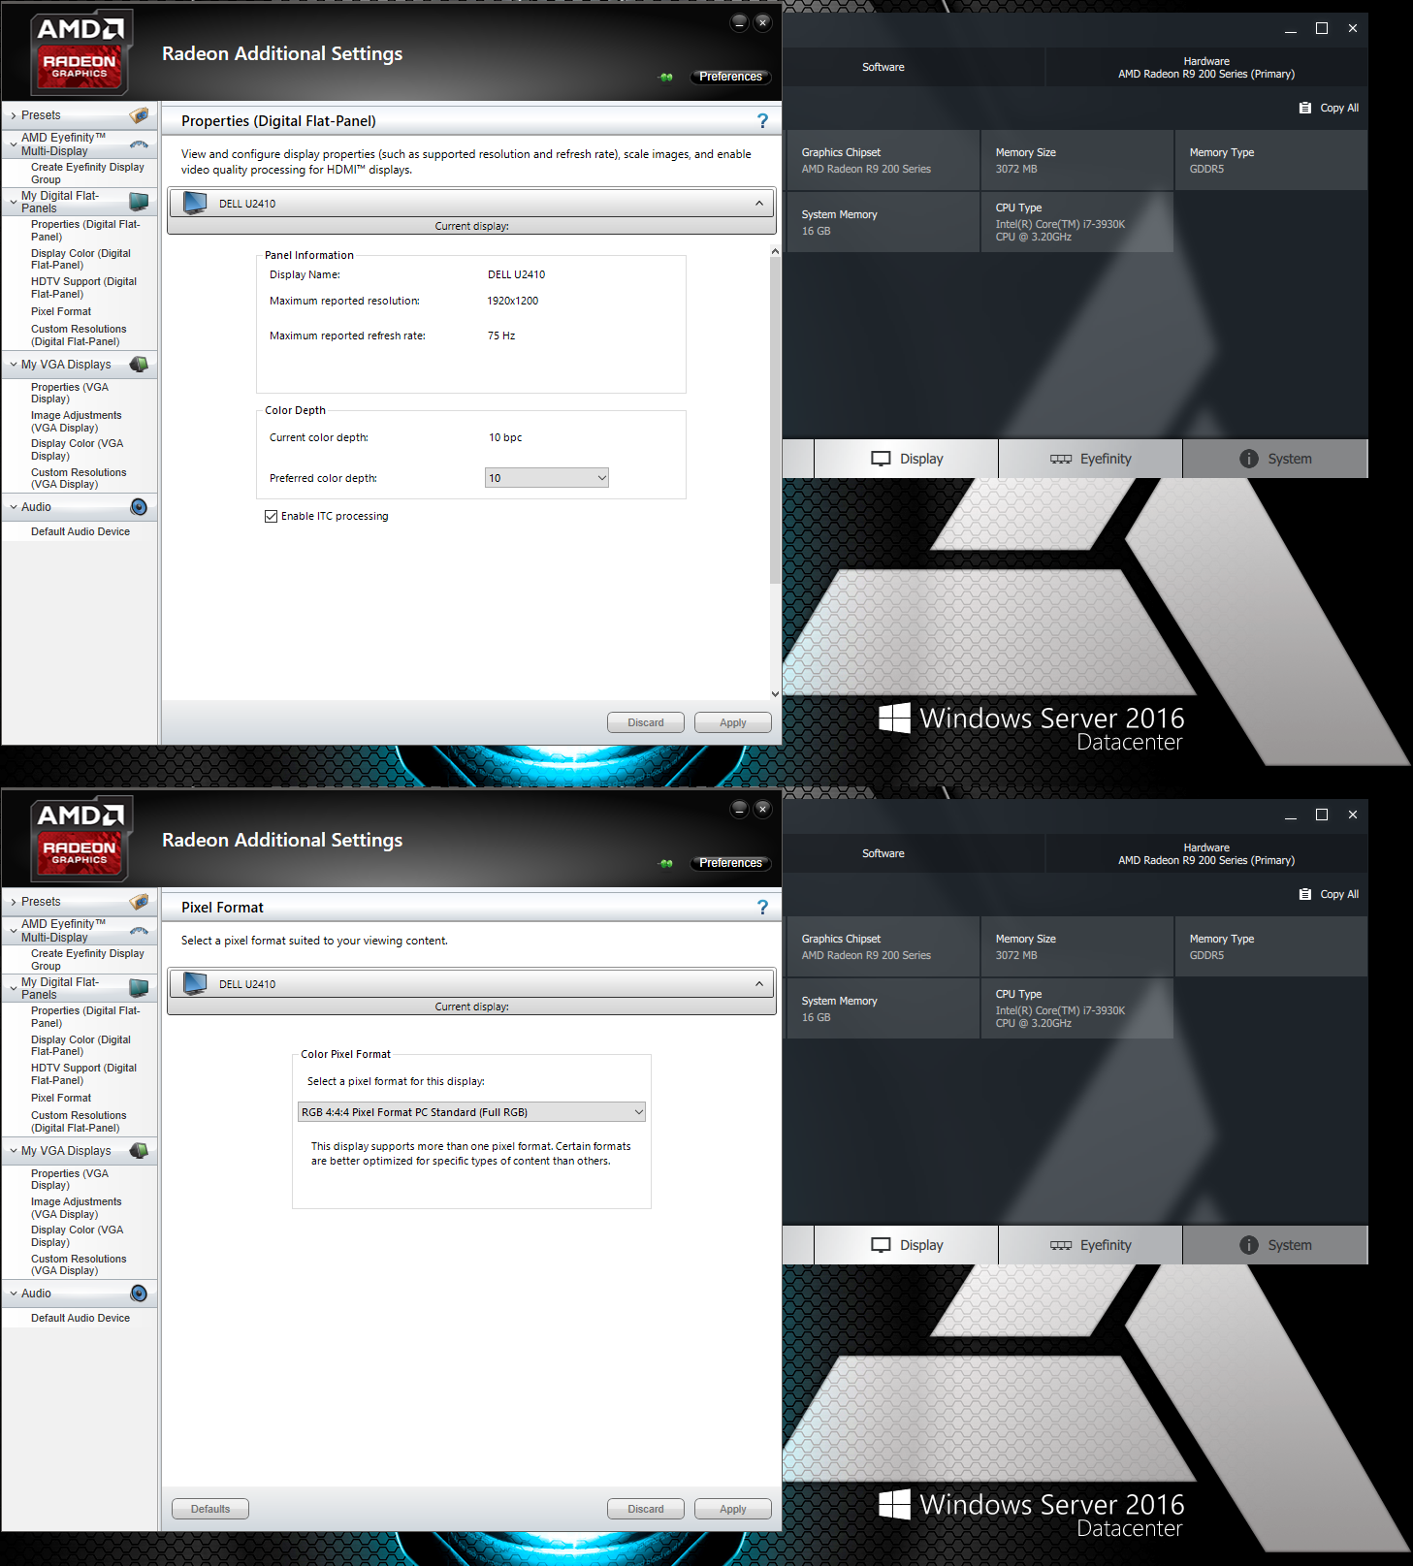The image size is (1413, 1566).
Task: Select HDTV Support (Digital Flat-Panel) in the Properties window sidebar
Action: pos(83,288)
